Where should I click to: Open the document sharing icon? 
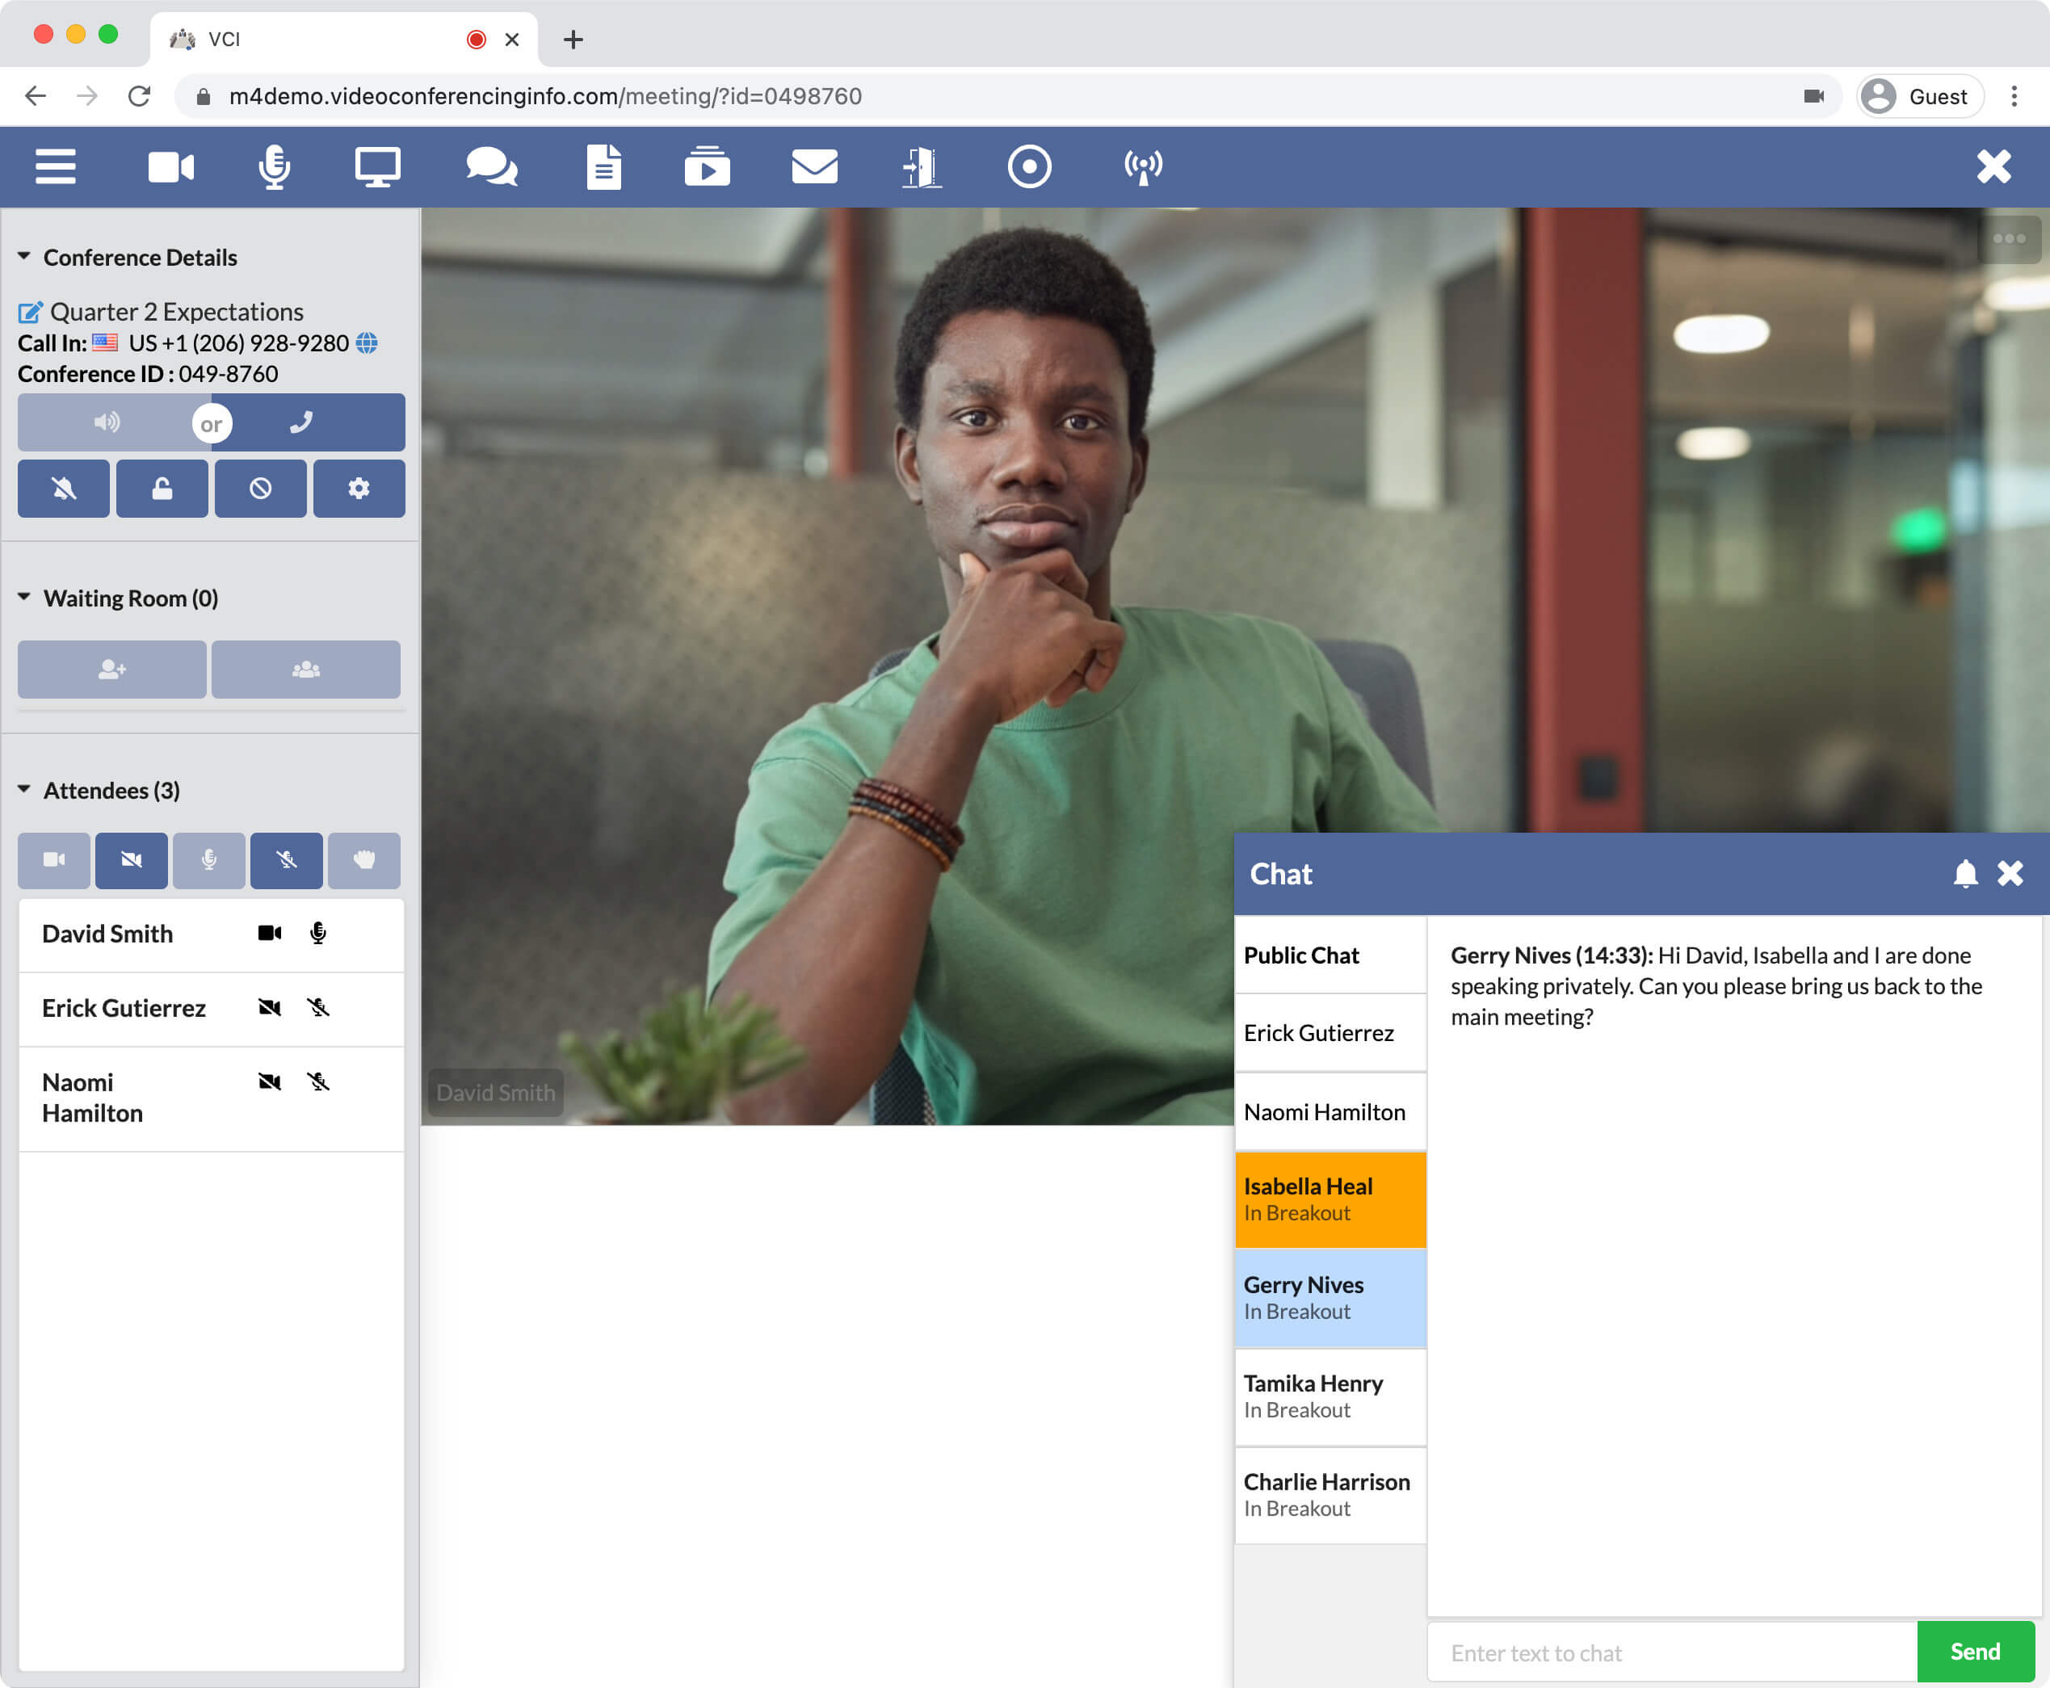(604, 166)
